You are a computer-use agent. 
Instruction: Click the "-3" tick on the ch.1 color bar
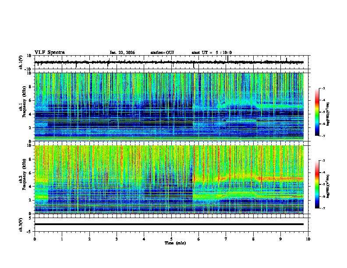(x=323, y=88)
